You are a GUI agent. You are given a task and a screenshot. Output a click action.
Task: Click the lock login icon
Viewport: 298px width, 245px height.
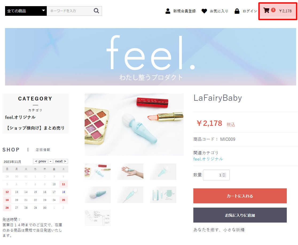click(x=237, y=11)
